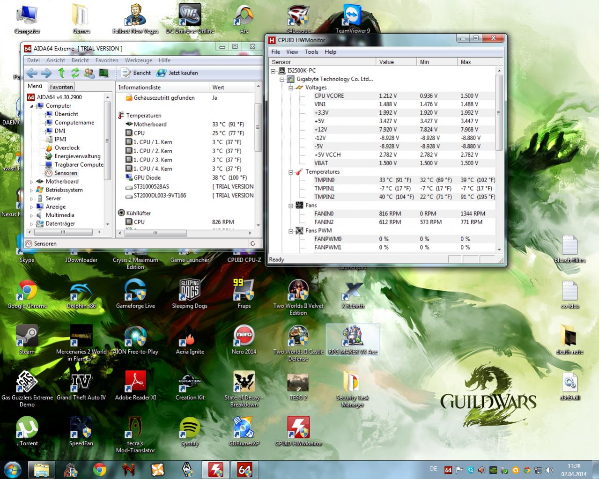Switch to the Favoriten tab in AIDA64
This screenshot has width=599, height=479.
(x=61, y=87)
